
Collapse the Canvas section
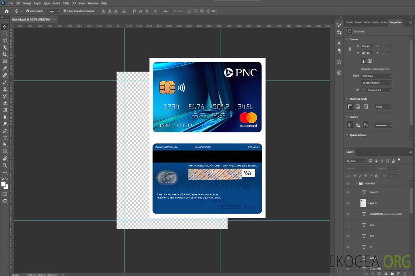(x=347, y=39)
